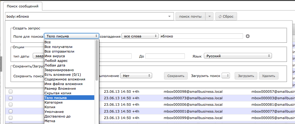Choose Любая дата option
Image resolution: width=295 pixels, height=124 pixels.
(69, 66)
